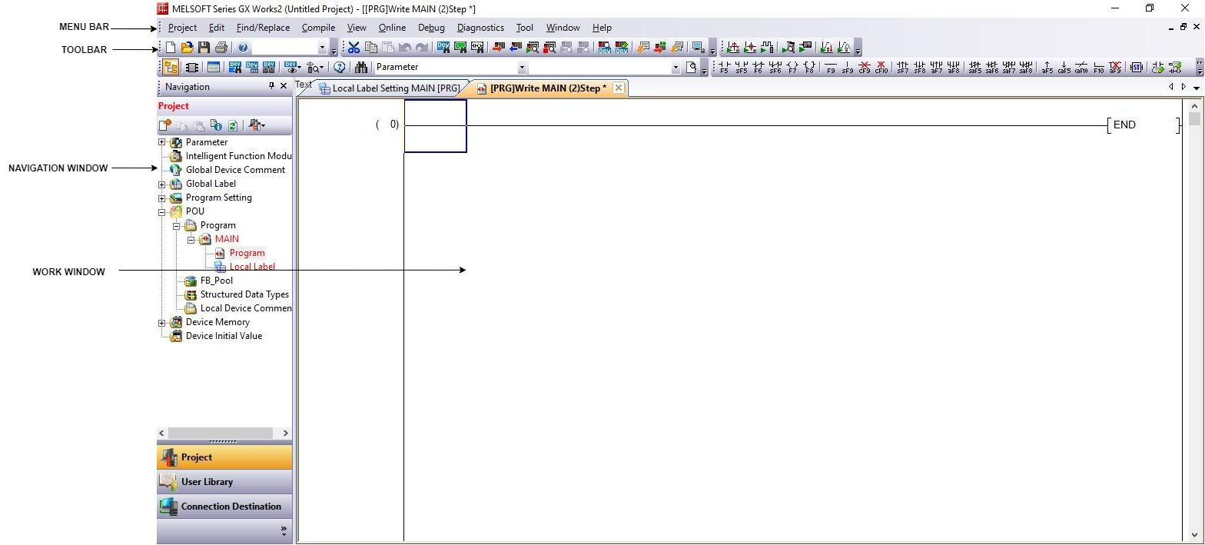Click the END instruction in ladder
The height and width of the screenshot is (545, 1205).
tap(1124, 125)
